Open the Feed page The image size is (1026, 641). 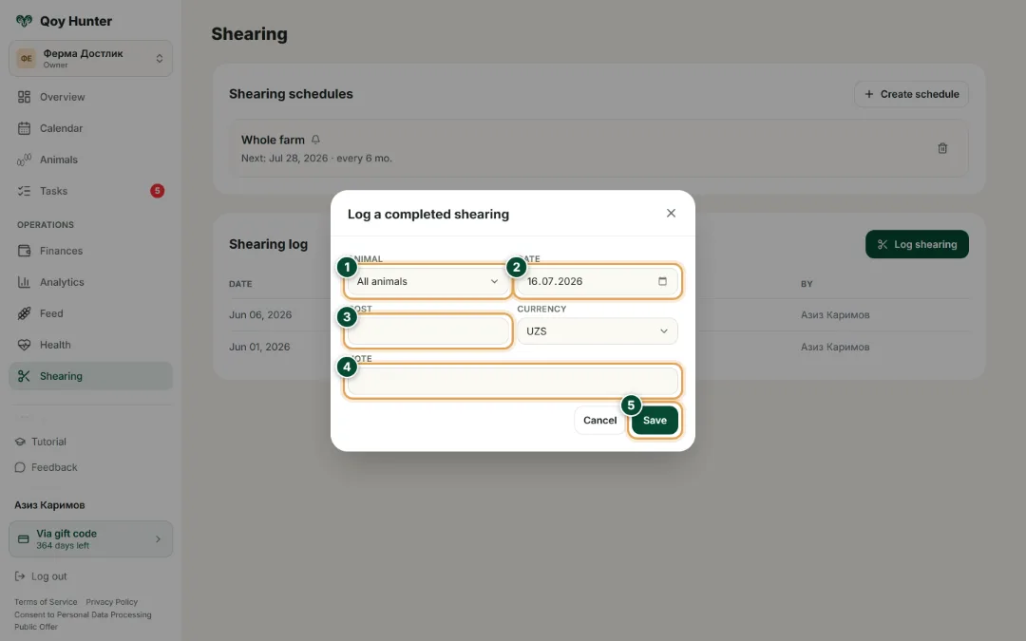90,313
